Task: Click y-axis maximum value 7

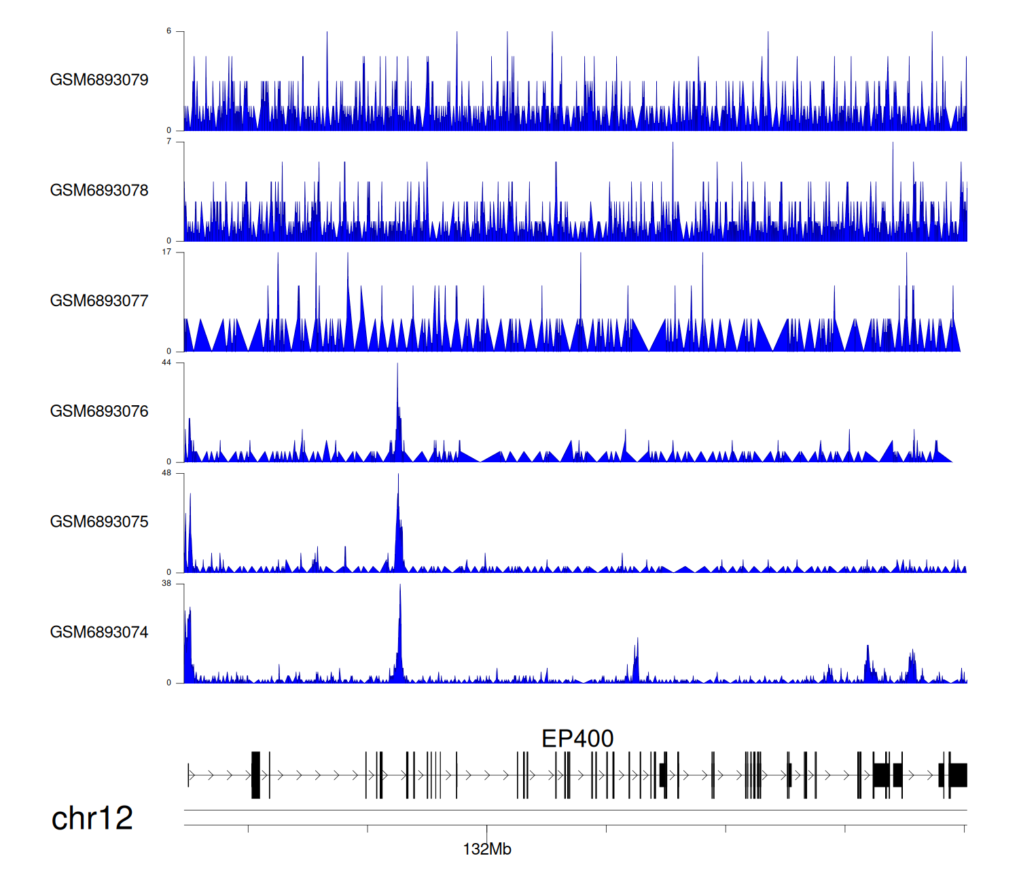Action: pyautogui.click(x=169, y=141)
